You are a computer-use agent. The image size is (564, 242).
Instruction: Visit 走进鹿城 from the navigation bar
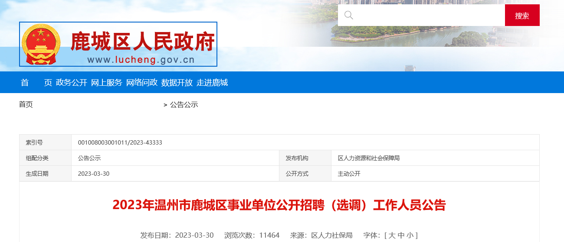[x=212, y=83]
